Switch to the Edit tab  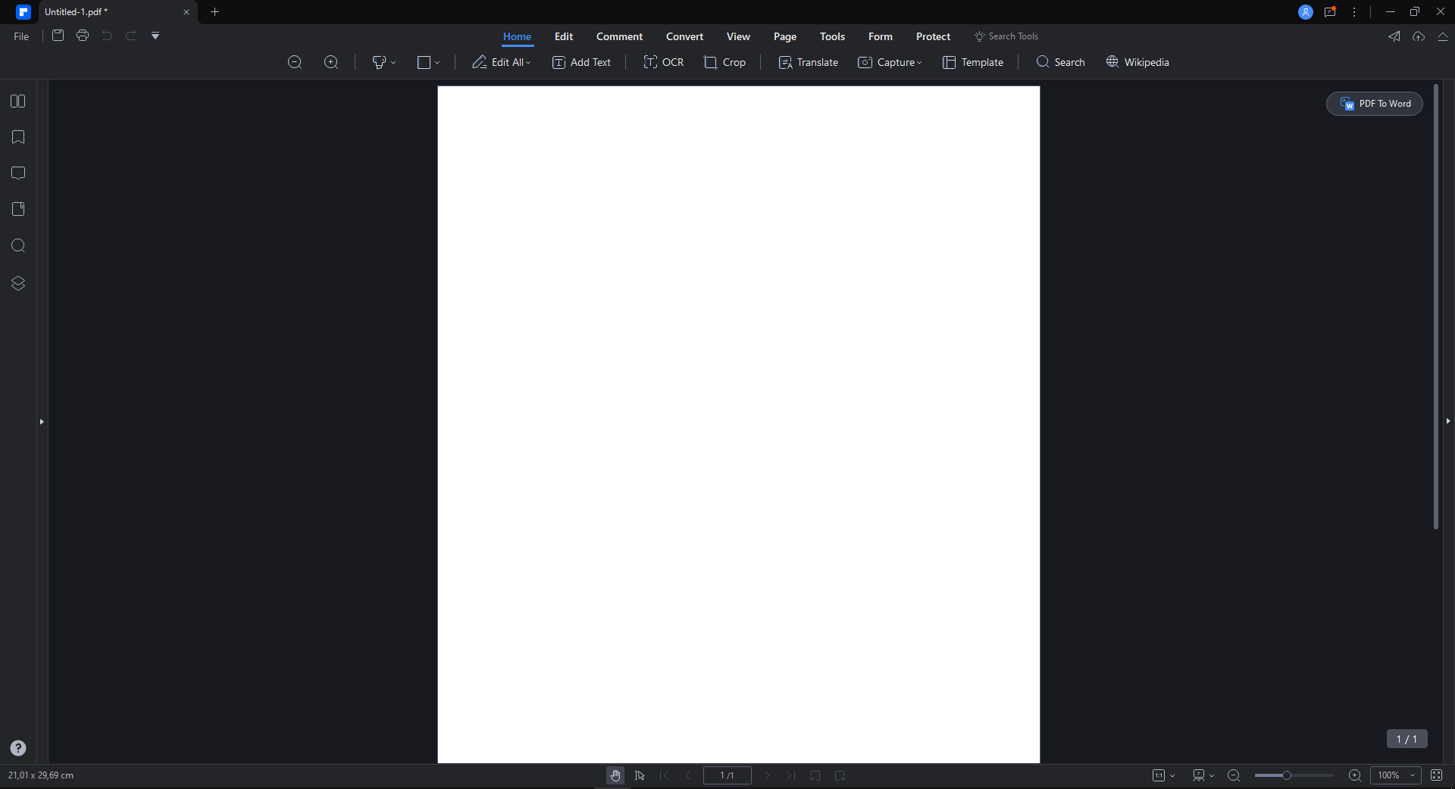564,36
